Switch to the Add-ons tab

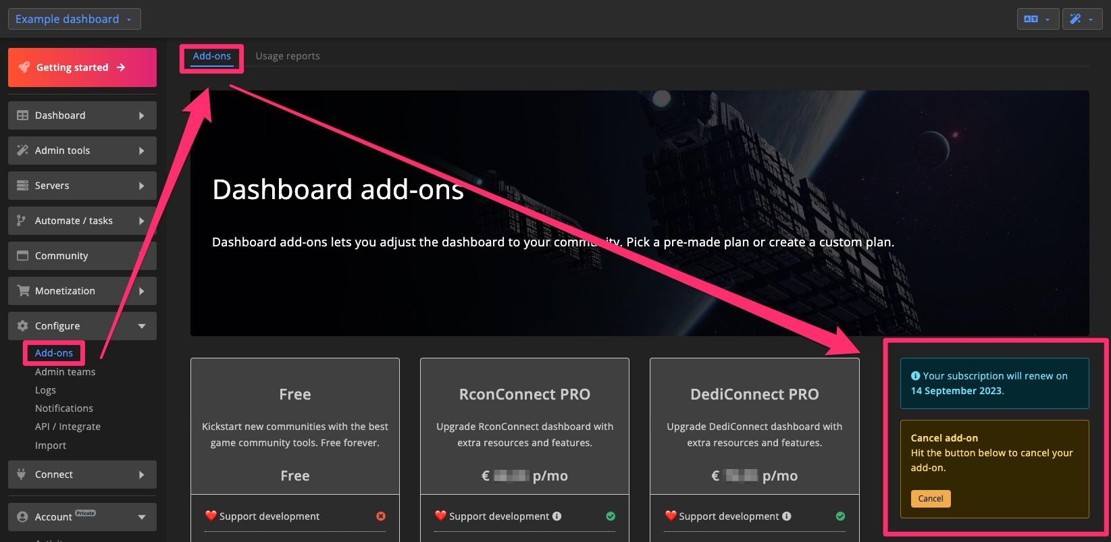[212, 57]
